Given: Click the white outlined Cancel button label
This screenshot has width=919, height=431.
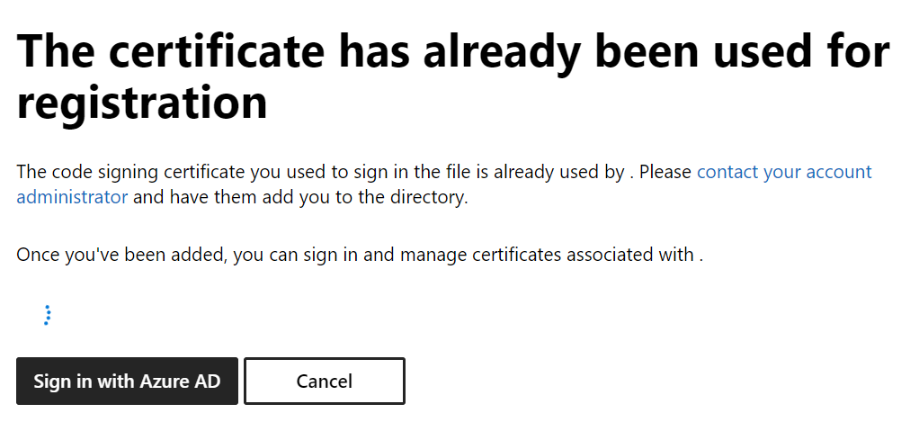Looking at the screenshot, I should point(324,382).
